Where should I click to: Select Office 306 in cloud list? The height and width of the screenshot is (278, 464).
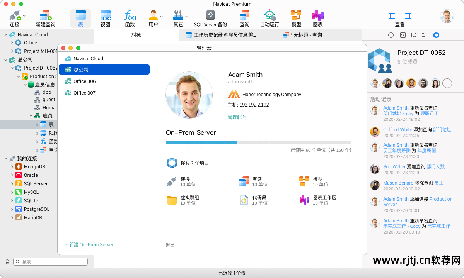tap(84, 81)
